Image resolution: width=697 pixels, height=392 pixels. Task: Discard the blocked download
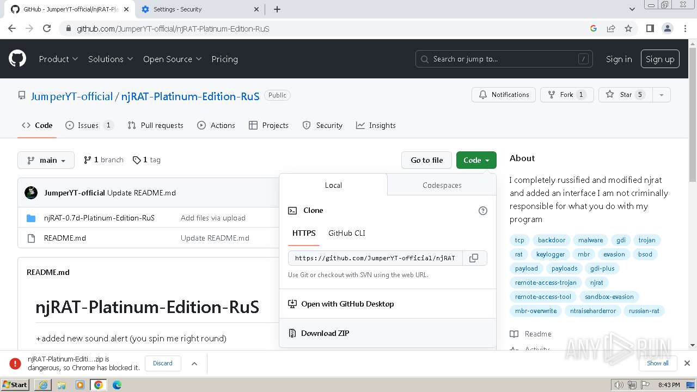(x=163, y=363)
